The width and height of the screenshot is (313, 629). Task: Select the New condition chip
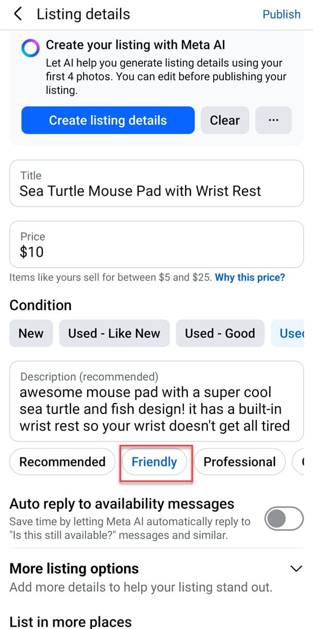click(x=31, y=333)
